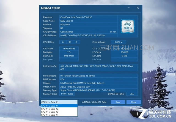The width and height of the screenshot is (176, 122).
Task: Click the empty L4 Cache field
Action: 124,59
